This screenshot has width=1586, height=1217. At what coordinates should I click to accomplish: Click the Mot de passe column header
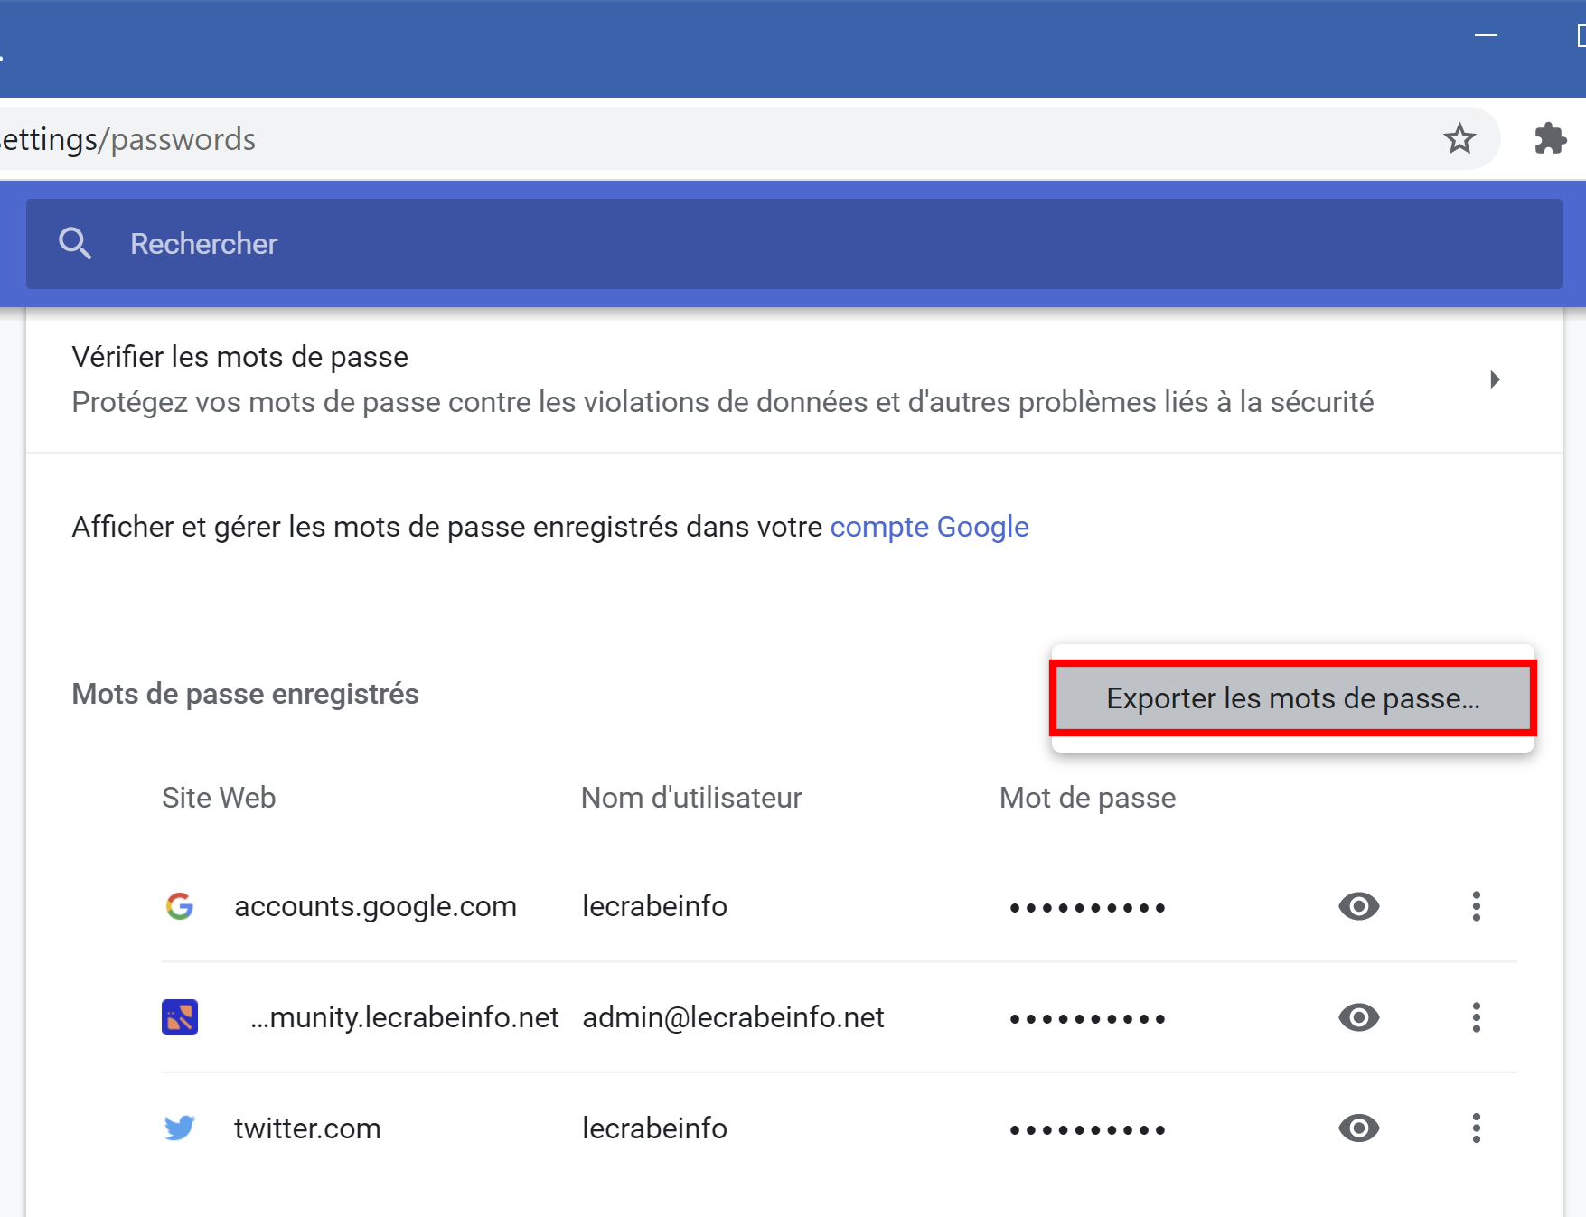(1087, 798)
